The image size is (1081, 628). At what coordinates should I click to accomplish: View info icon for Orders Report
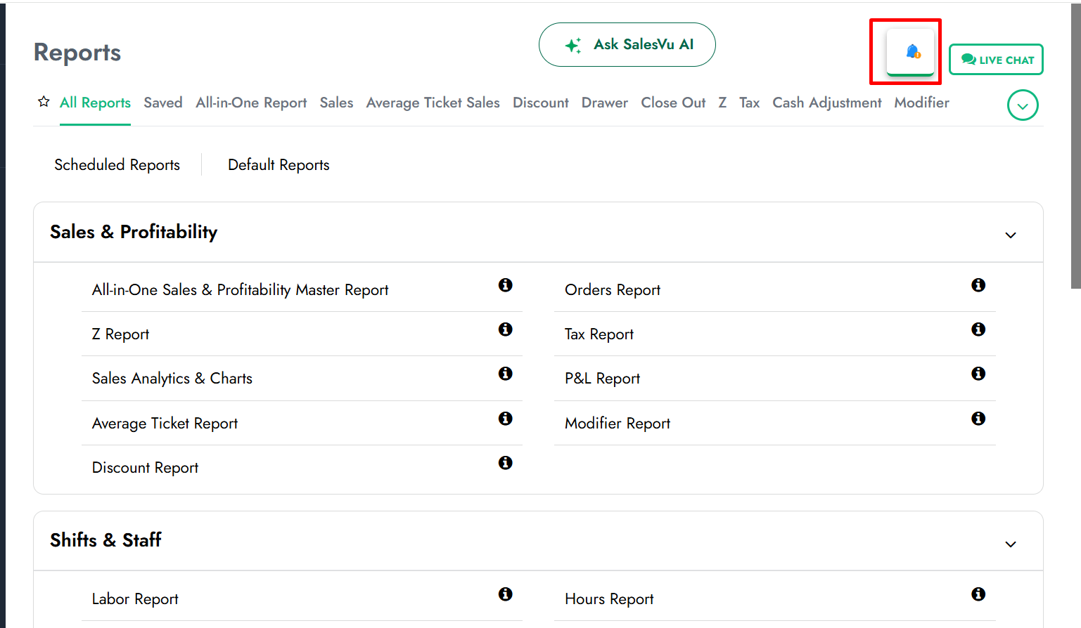coord(978,285)
